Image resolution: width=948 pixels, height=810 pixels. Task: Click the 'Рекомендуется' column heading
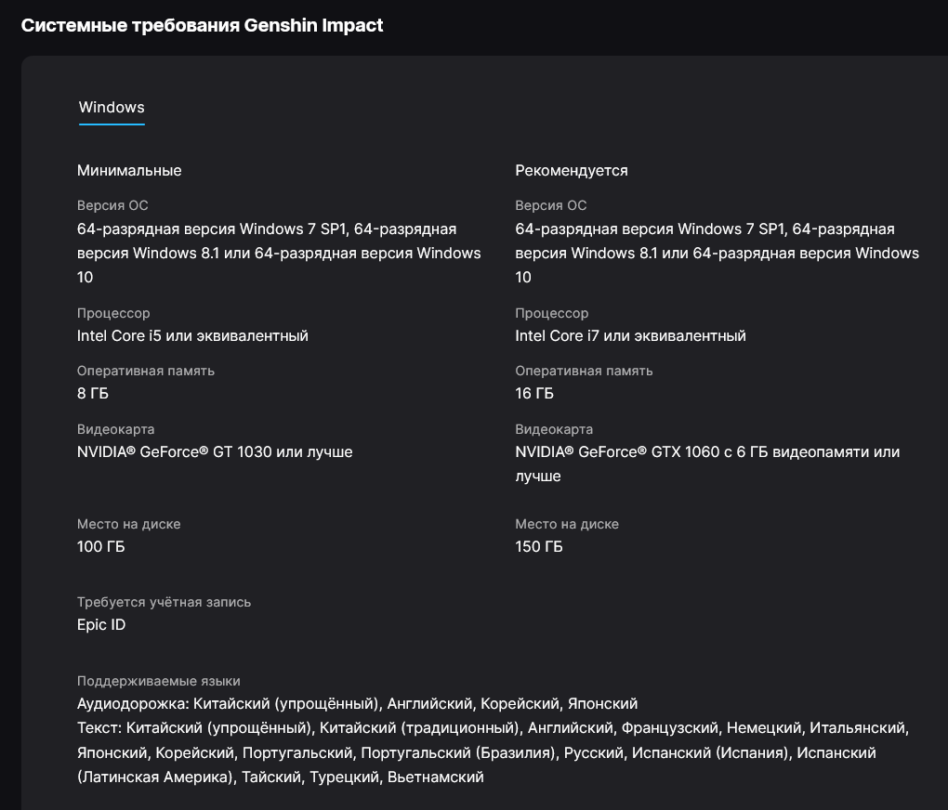pos(572,170)
